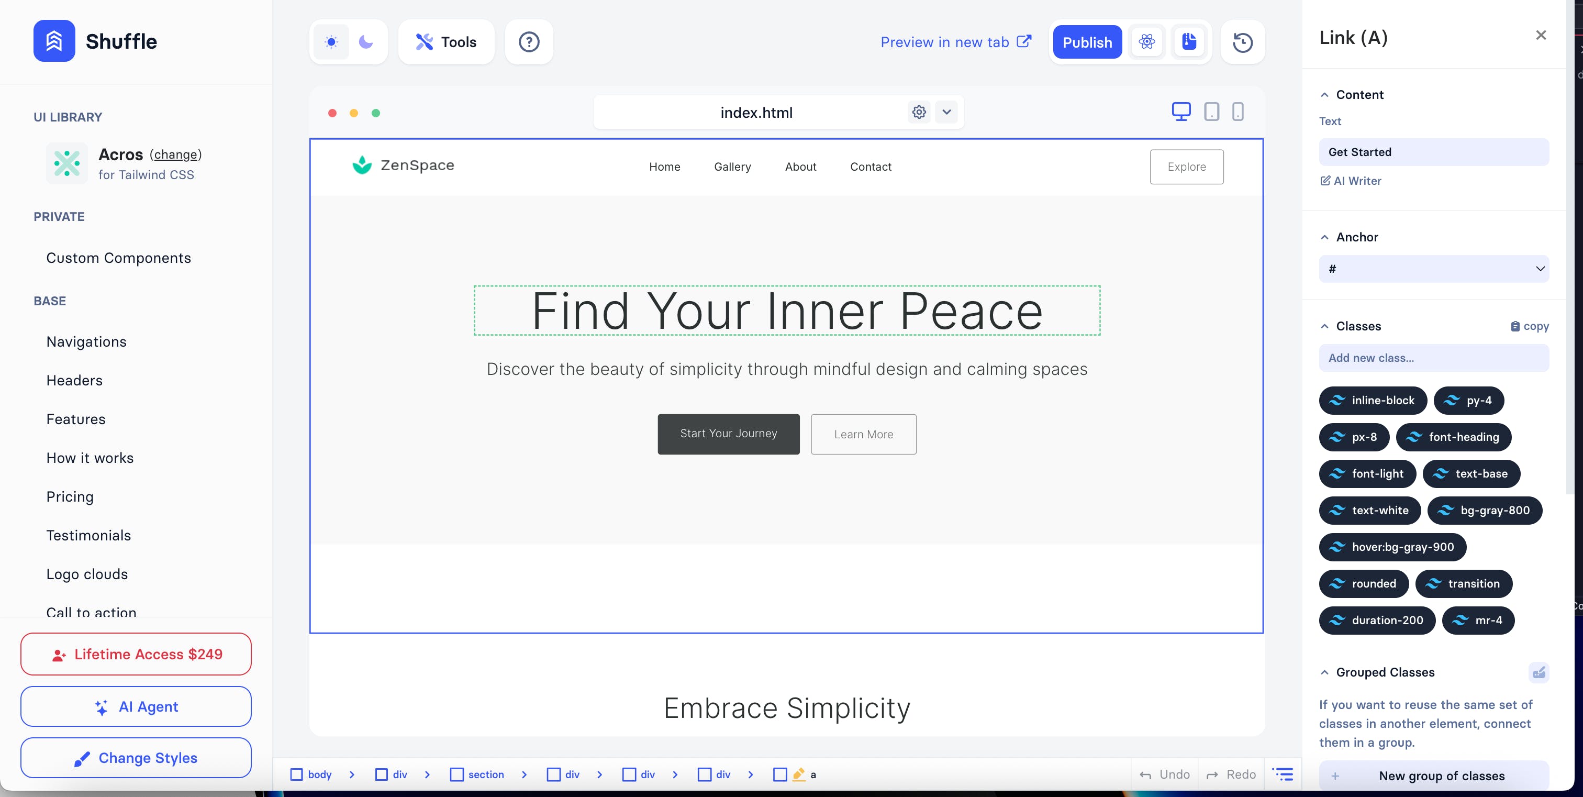1583x797 pixels.
Task: Select the font-heading class chip
Action: [1453, 437]
